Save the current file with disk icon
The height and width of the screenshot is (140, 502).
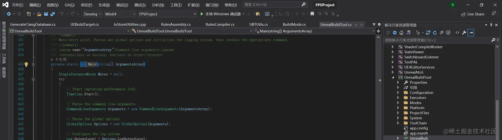46,14
